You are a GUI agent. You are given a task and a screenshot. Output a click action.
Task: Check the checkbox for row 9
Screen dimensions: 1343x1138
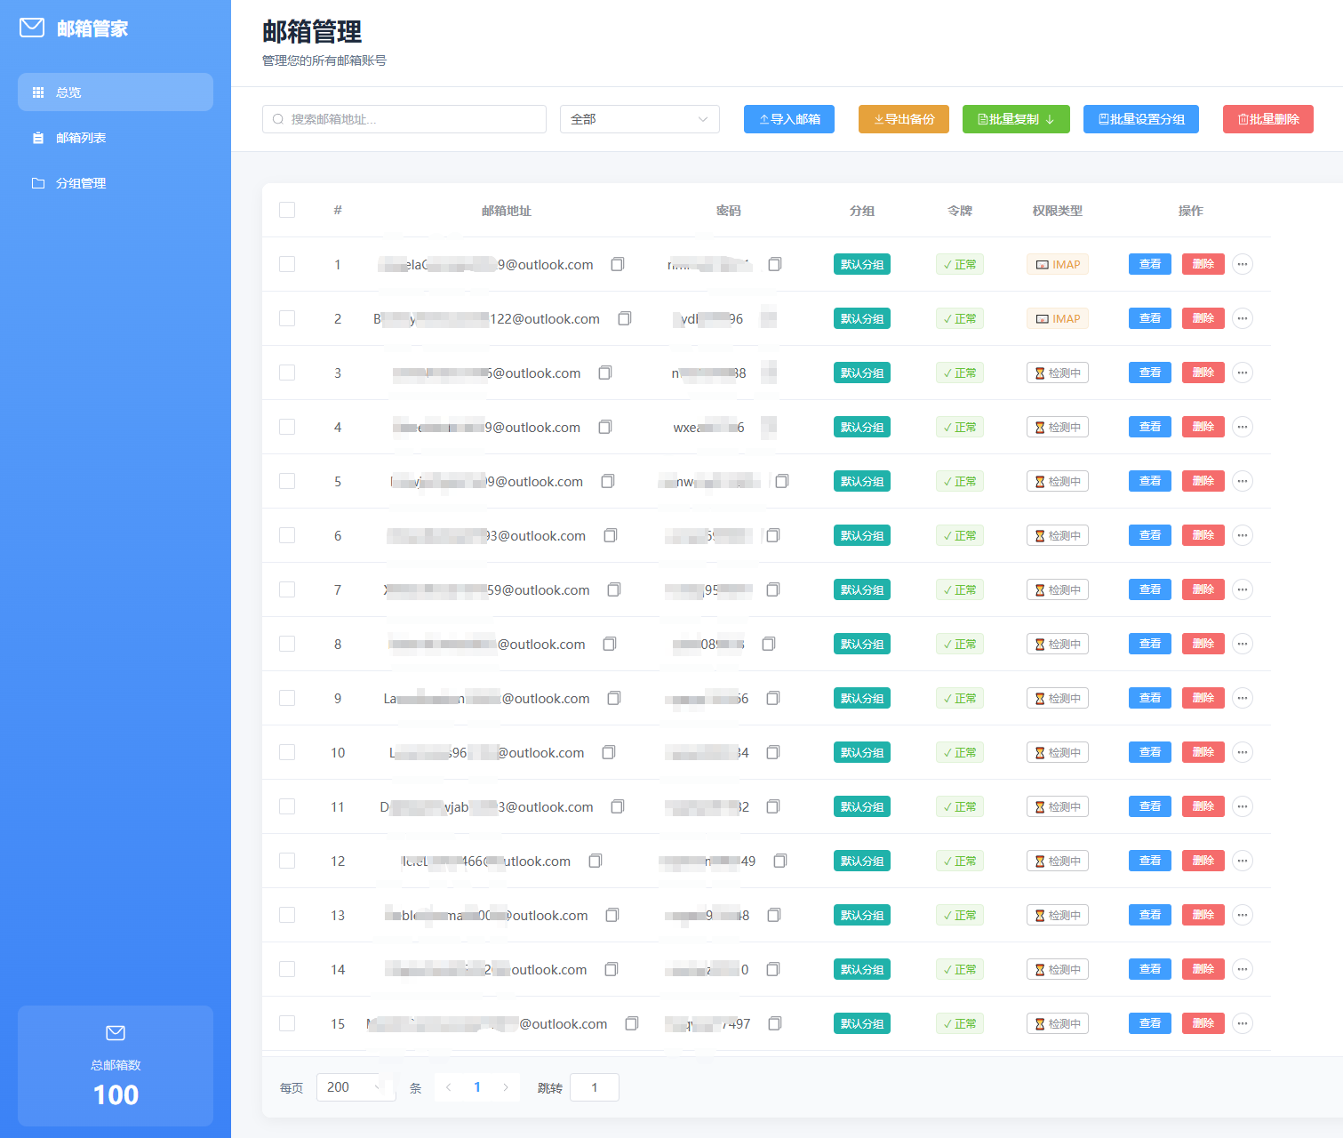[x=287, y=698]
